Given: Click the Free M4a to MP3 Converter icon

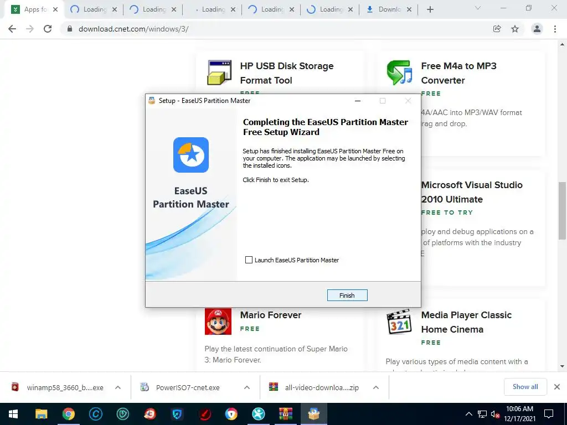Looking at the screenshot, I should (x=400, y=72).
